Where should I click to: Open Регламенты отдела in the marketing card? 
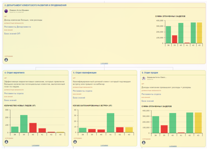point(14,93)
